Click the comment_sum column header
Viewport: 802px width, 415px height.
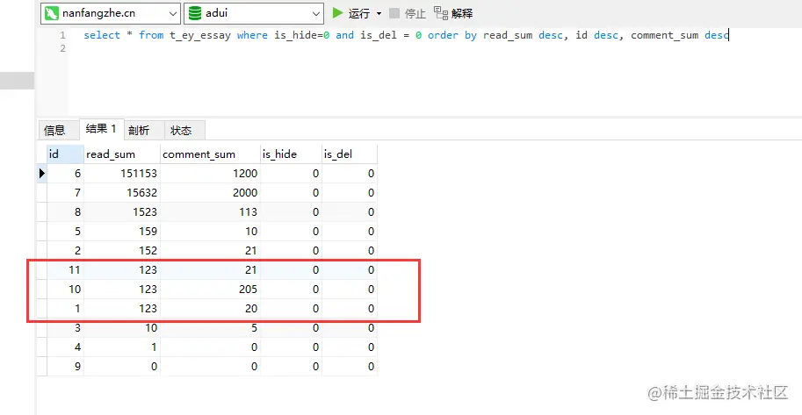[x=210, y=154]
